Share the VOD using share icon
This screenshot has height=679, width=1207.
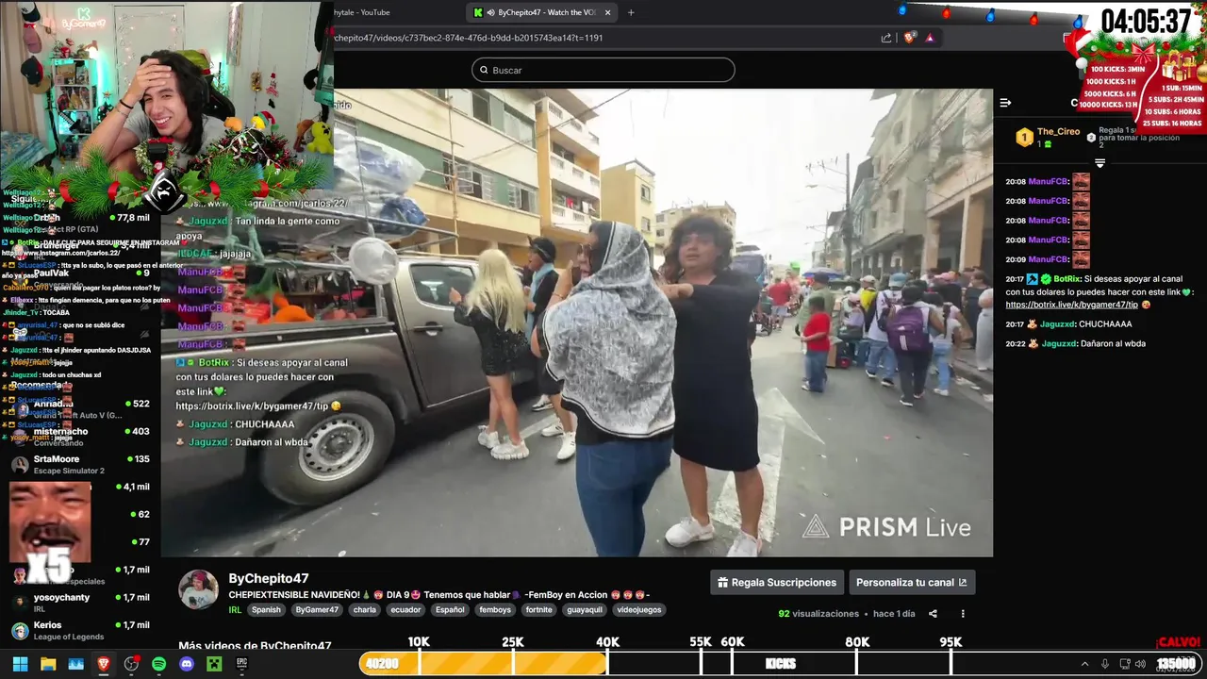(x=933, y=614)
